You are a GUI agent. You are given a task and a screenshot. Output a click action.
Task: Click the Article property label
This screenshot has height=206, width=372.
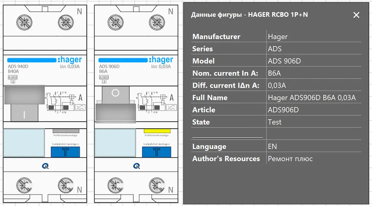[203, 110]
